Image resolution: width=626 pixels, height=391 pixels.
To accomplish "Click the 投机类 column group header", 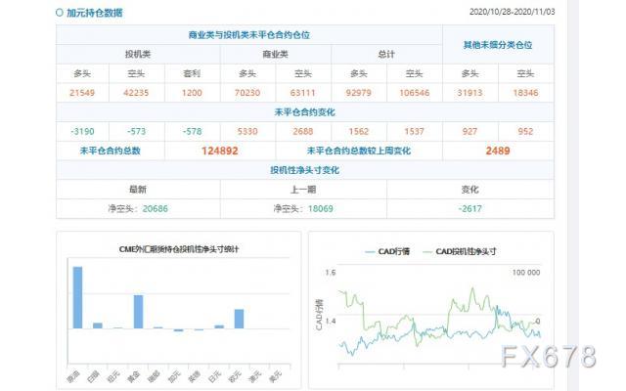I will (x=138, y=55).
